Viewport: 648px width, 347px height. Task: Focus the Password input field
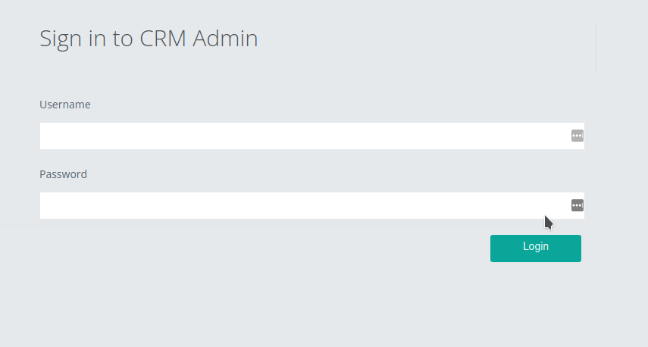click(x=303, y=206)
